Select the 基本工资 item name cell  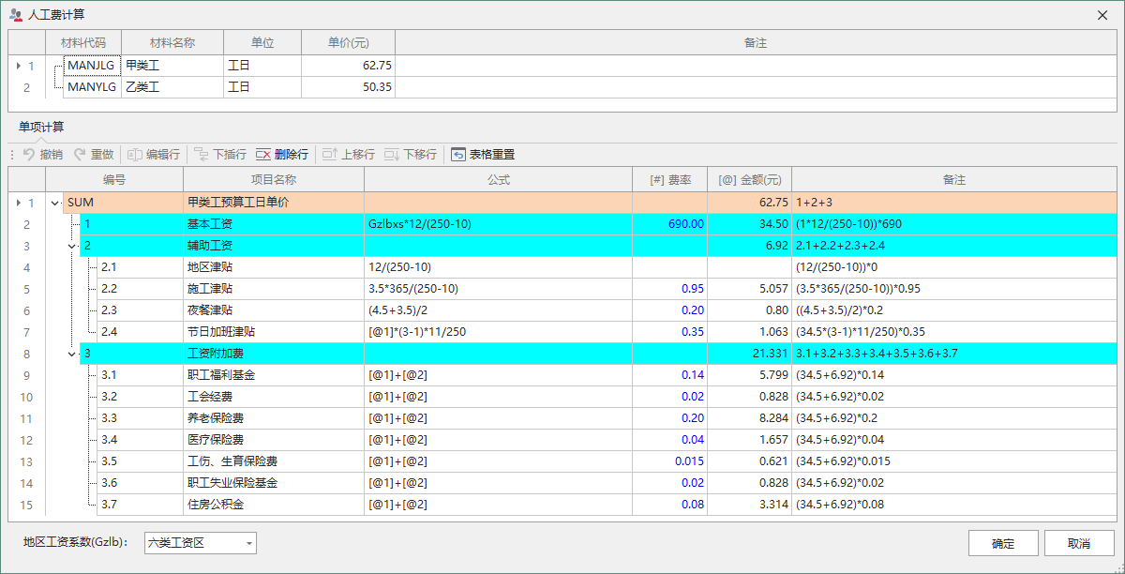tap(274, 224)
